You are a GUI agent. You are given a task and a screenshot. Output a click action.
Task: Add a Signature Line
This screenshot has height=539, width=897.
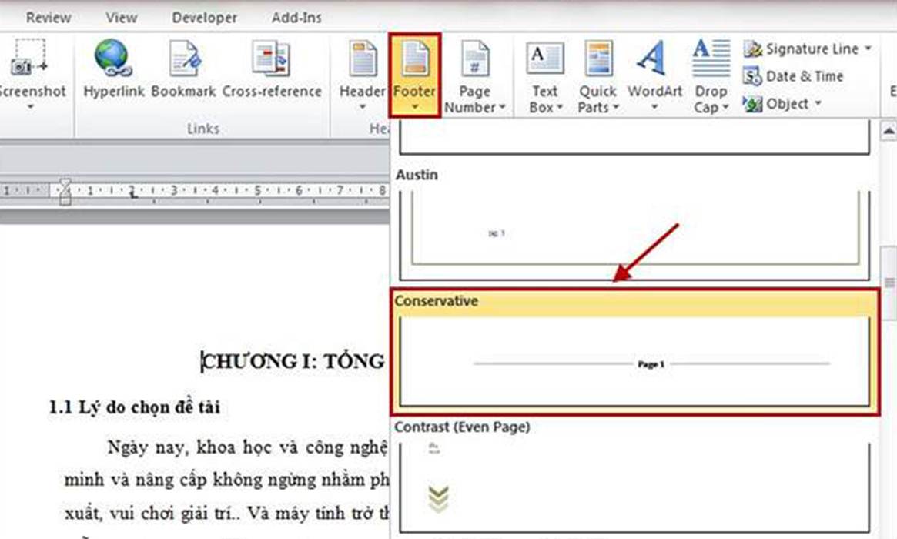point(805,49)
